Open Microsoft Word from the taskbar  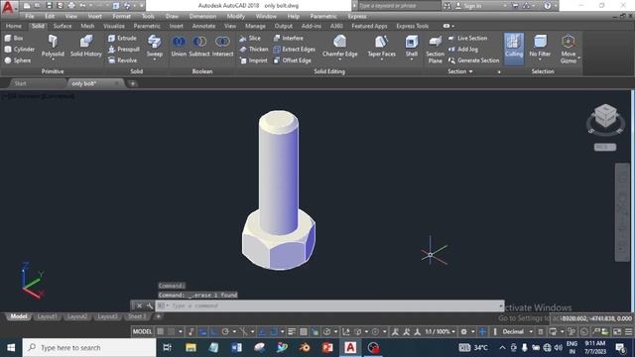(236, 348)
